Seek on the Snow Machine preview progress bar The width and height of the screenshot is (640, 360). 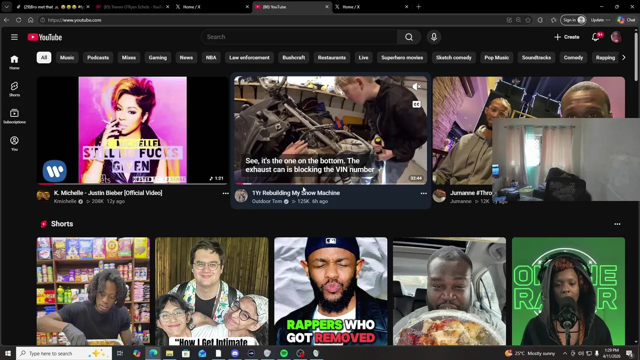(x=330, y=183)
